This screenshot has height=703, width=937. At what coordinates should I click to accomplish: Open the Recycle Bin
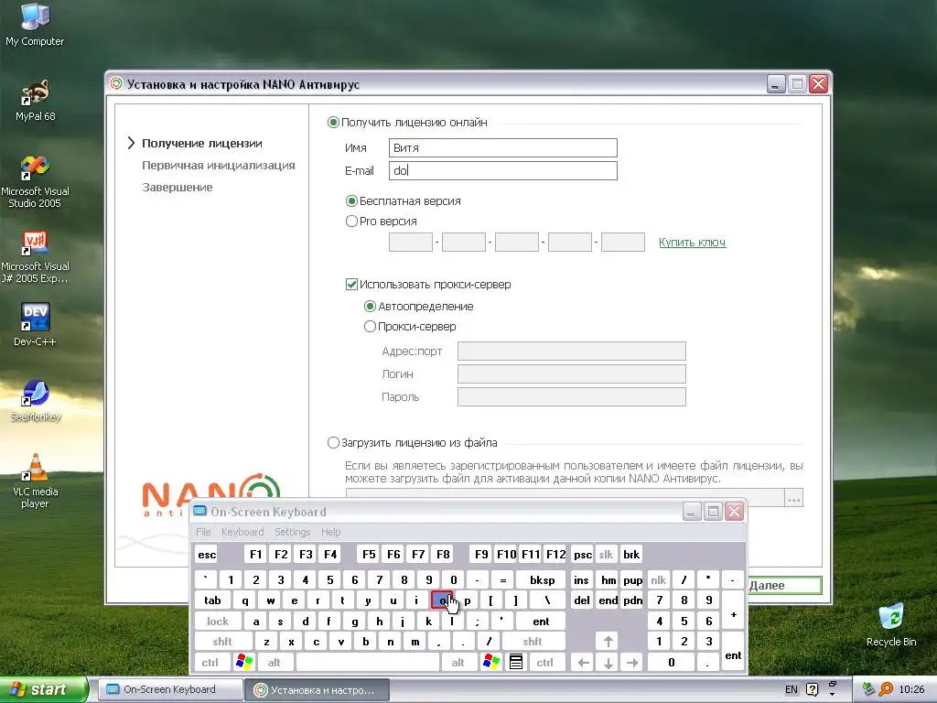(891, 624)
